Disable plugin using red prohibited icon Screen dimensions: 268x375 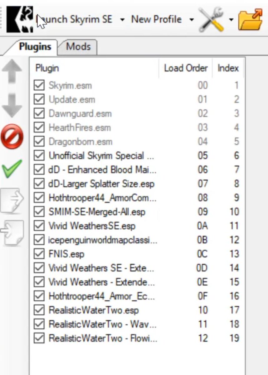[12, 137]
